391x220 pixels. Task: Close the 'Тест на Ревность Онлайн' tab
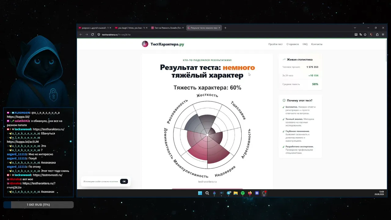(x=183, y=28)
